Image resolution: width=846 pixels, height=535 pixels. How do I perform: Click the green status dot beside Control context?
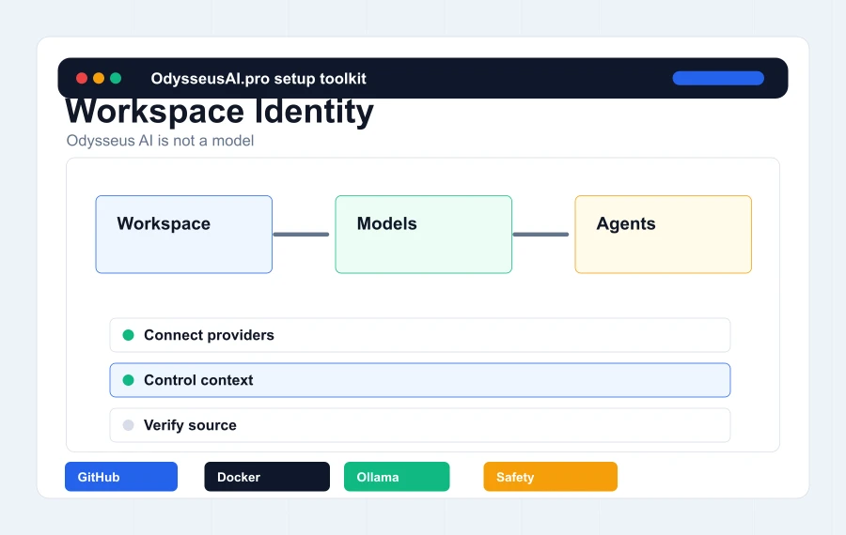[x=129, y=380]
